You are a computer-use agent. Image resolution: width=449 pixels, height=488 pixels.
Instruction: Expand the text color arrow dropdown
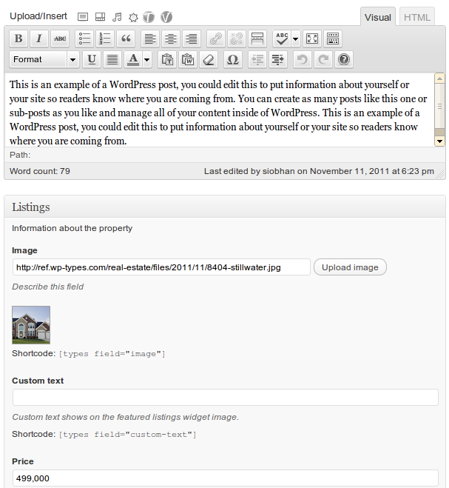(147, 59)
